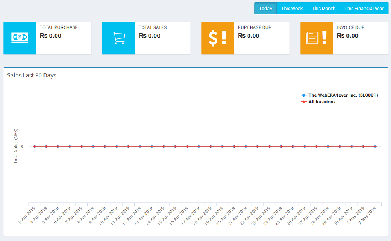
Task: Click the 2 May 2019 data point
Action: (375, 146)
